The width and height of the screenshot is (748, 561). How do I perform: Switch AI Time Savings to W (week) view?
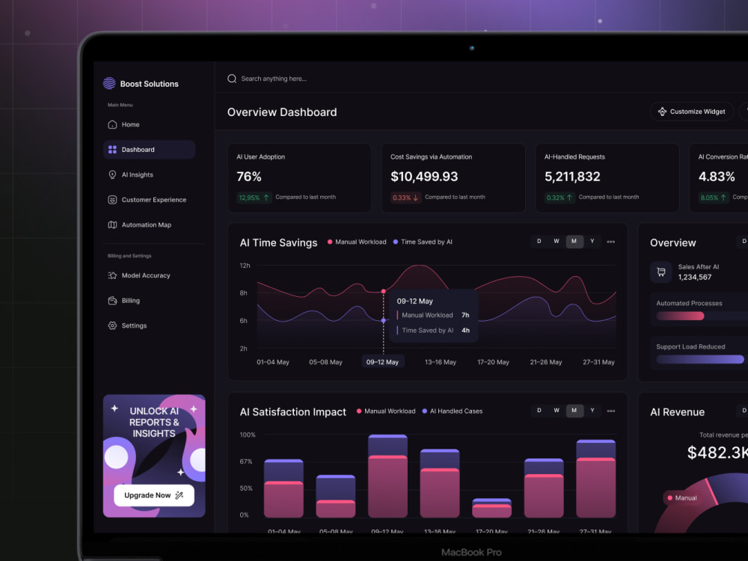(557, 242)
